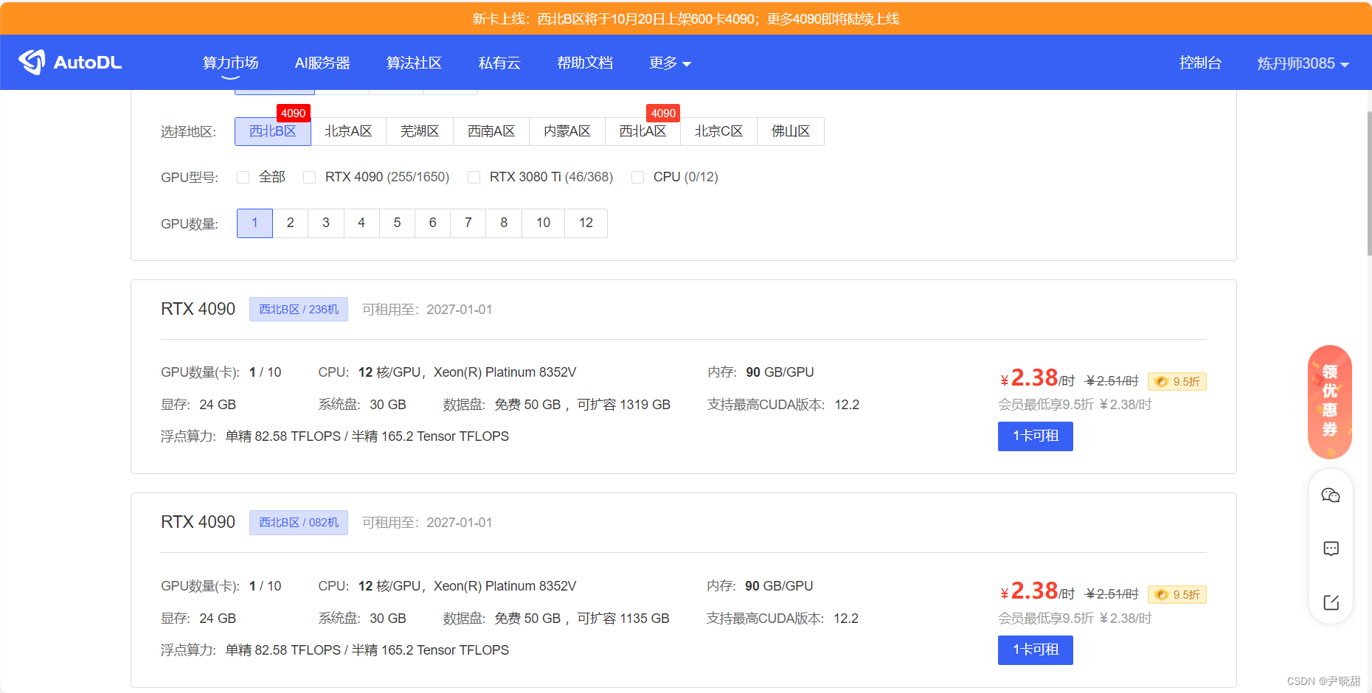Set GPU count to 3
The image size is (1372, 693).
tap(326, 223)
